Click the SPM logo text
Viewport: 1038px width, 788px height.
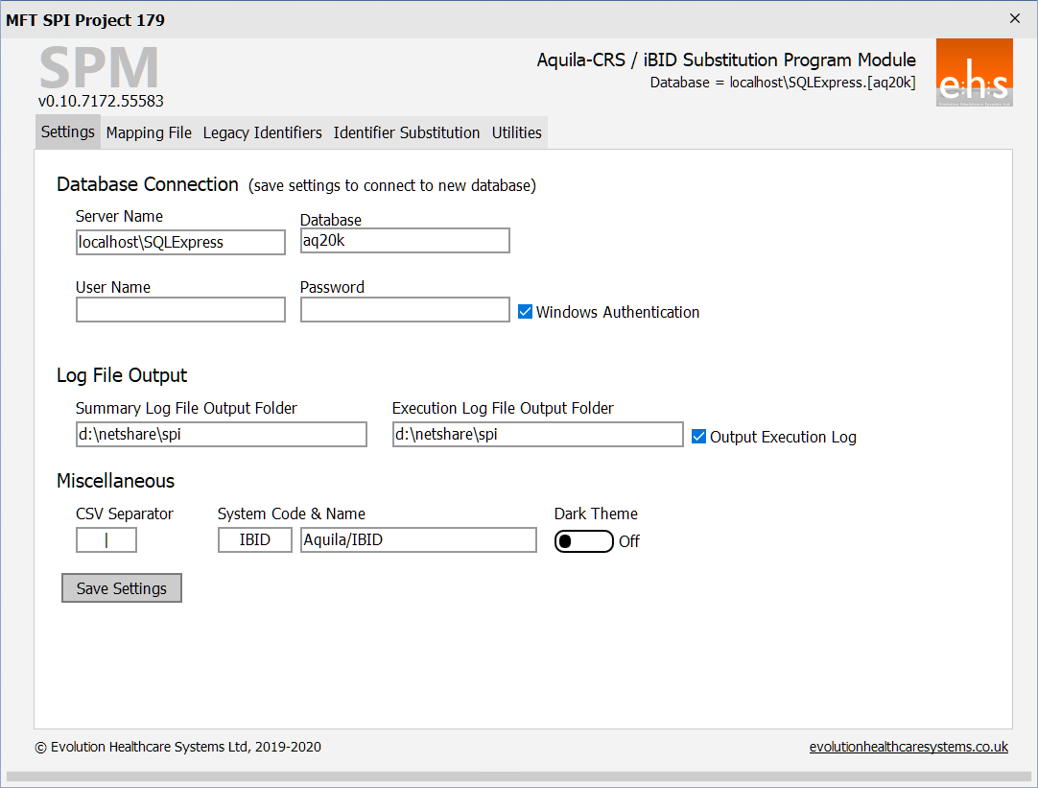click(99, 68)
